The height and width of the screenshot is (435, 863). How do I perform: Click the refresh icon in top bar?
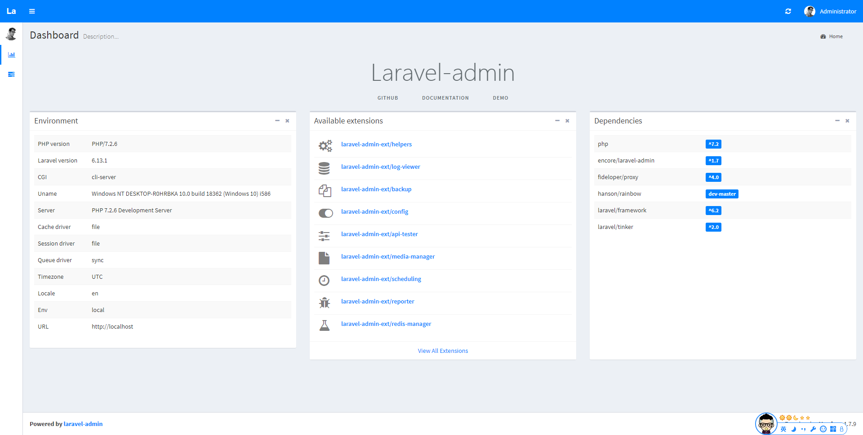point(788,11)
